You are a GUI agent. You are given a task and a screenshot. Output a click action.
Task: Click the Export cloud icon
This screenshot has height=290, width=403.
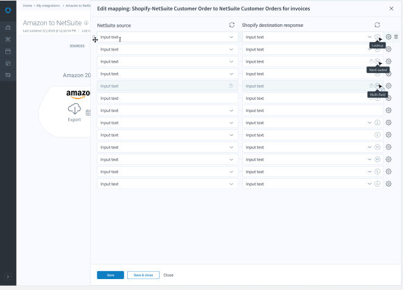[x=74, y=109]
